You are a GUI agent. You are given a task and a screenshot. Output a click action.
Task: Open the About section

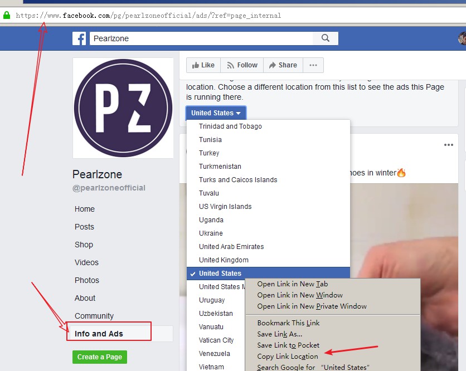pyautogui.click(x=85, y=298)
